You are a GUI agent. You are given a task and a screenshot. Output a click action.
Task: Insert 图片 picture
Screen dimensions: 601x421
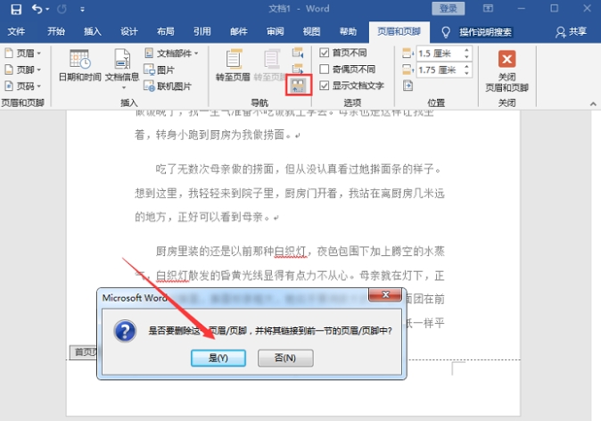click(x=159, y=70)
